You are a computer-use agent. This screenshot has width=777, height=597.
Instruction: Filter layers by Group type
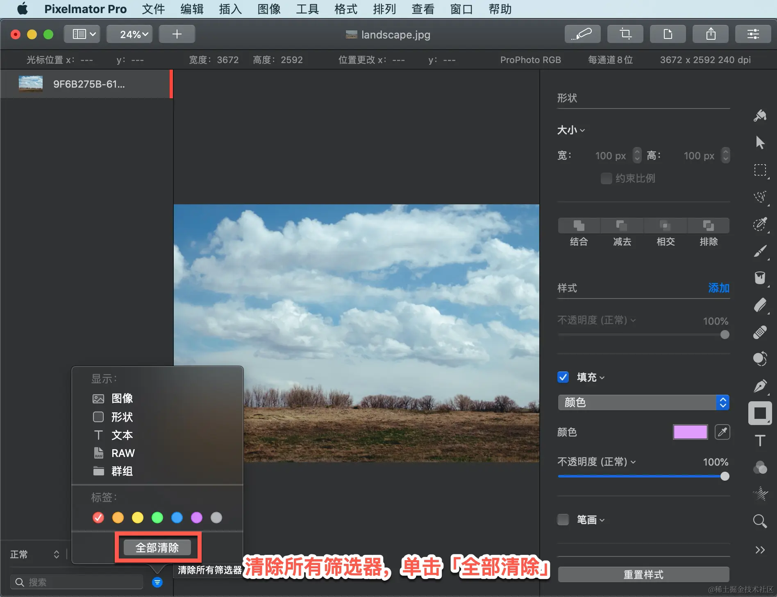(x=113, y=471)
